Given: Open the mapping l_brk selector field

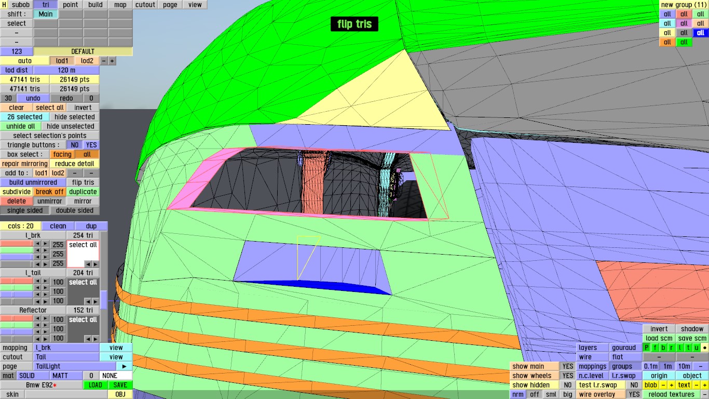Looking at the screenshot, I should point(66,348).
